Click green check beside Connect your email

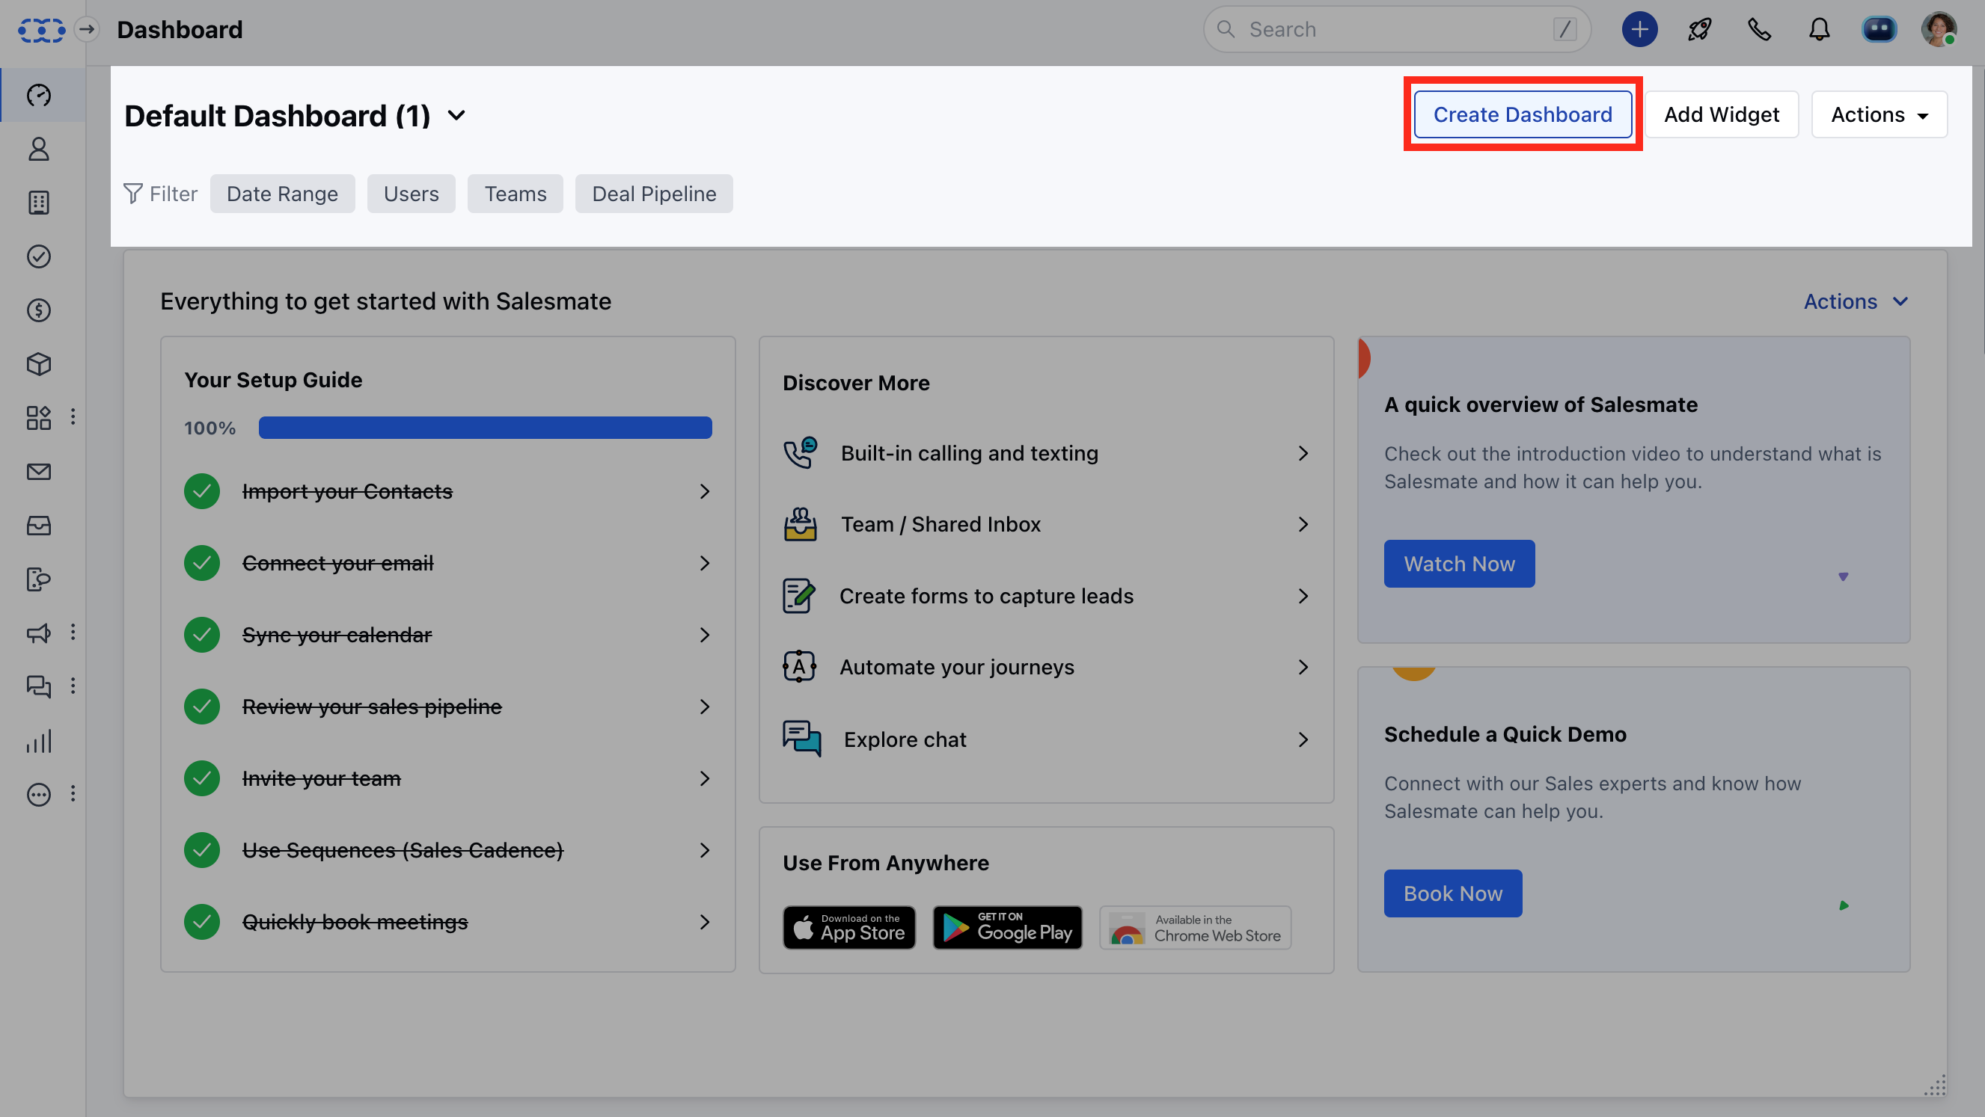click(202, 563)
